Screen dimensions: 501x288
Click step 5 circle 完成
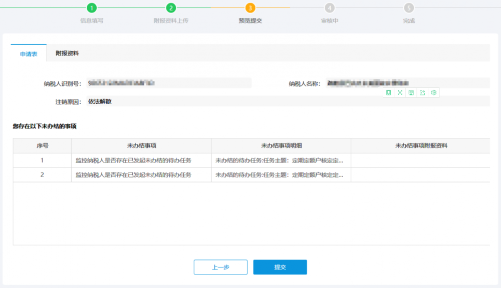coord(409,8)
